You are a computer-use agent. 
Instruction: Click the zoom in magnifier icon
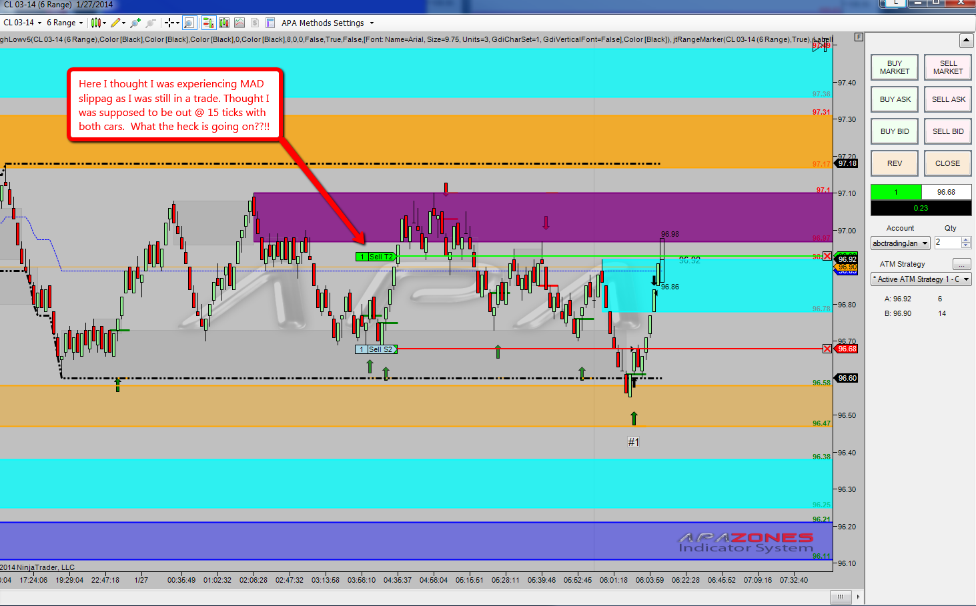(x=135, y=23)
